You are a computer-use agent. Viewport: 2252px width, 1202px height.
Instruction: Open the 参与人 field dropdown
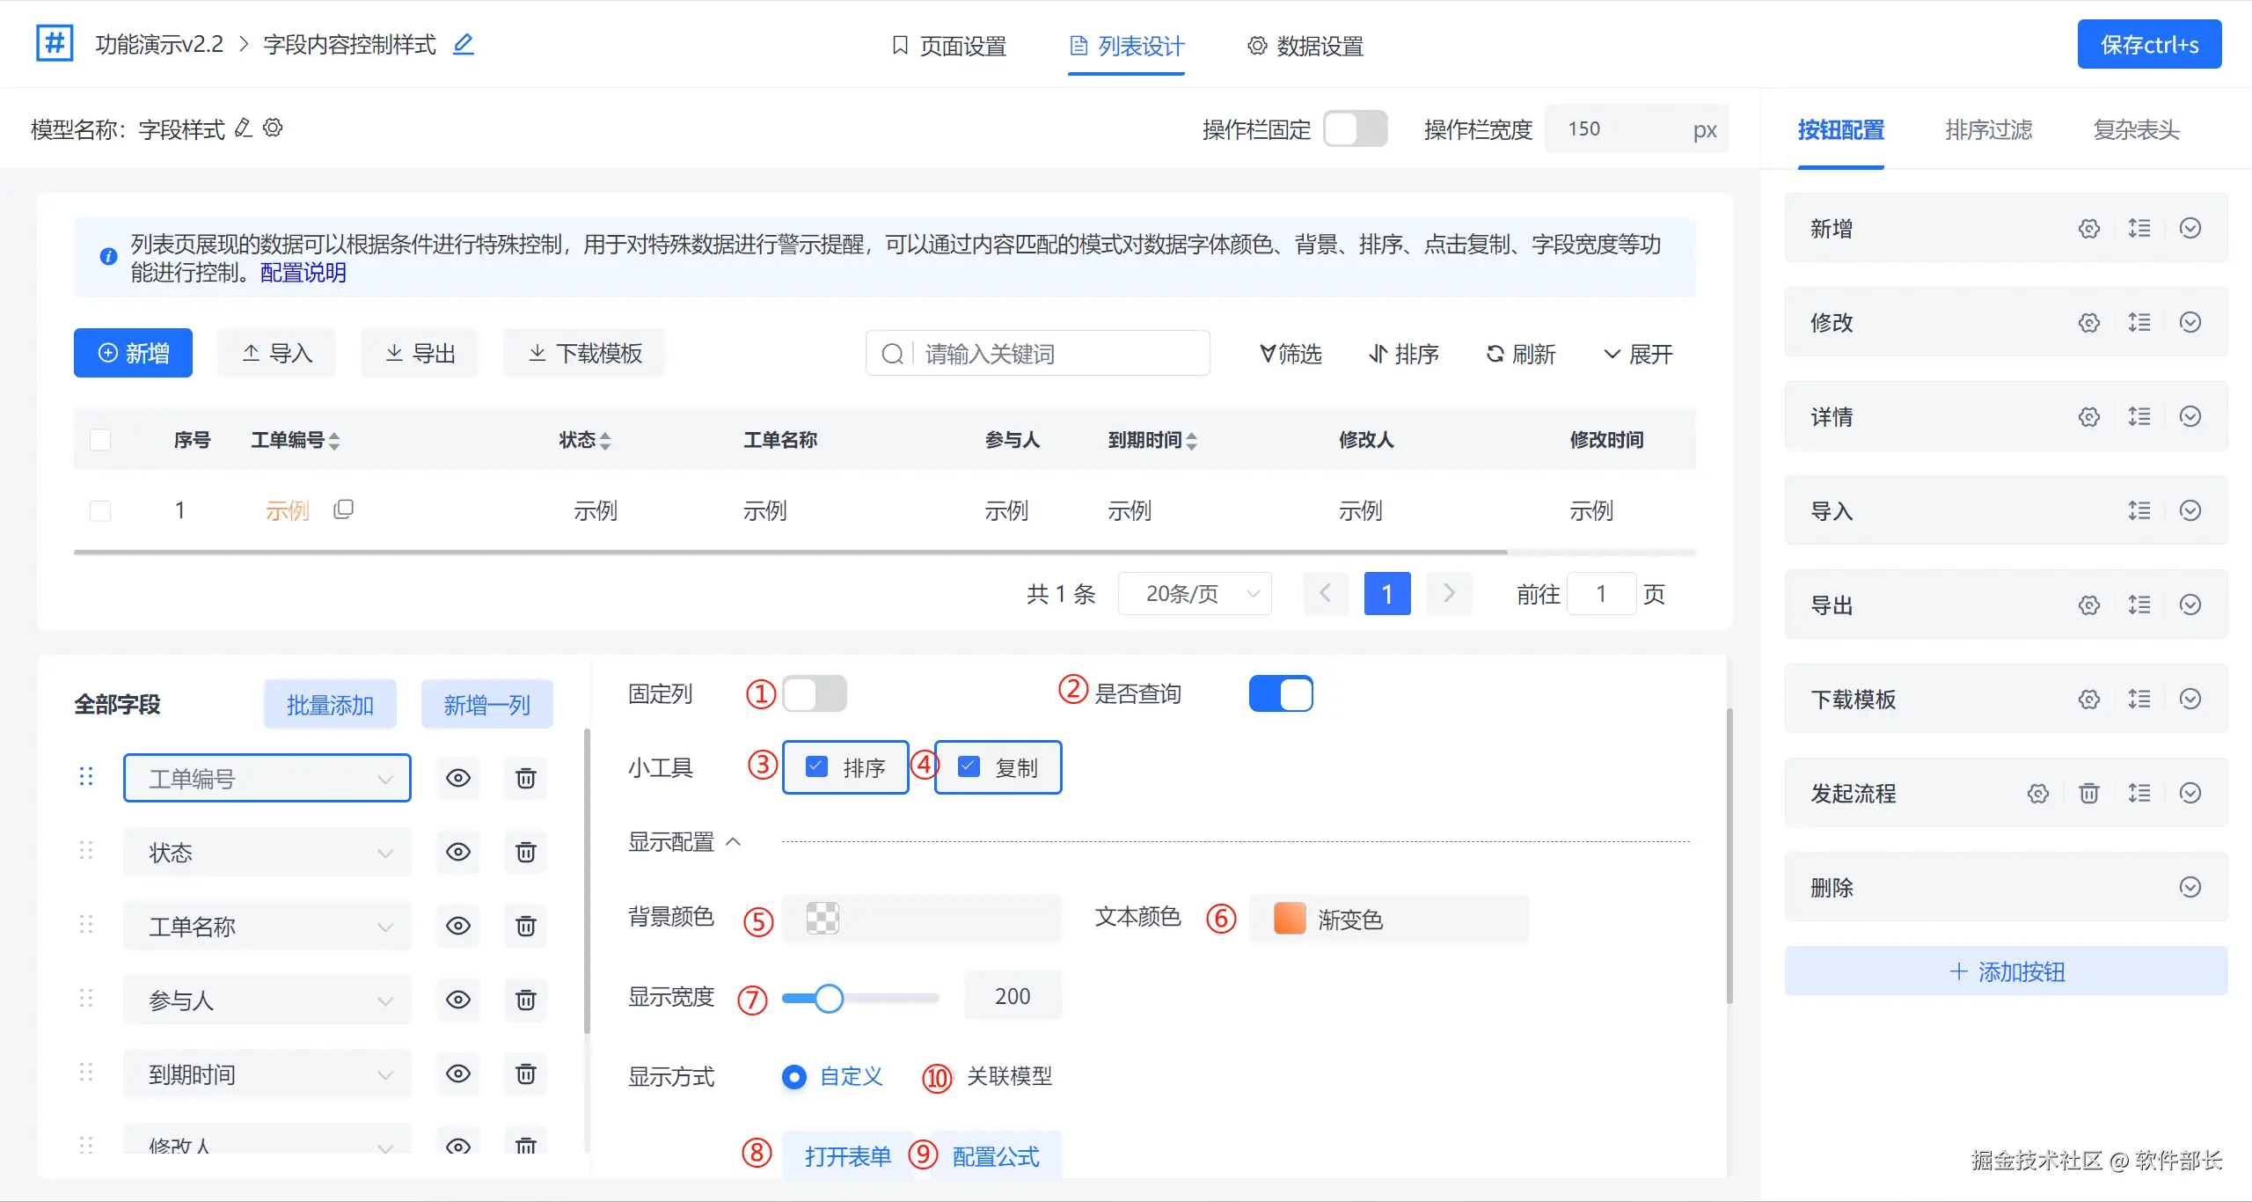click(x=267, y=1000)
